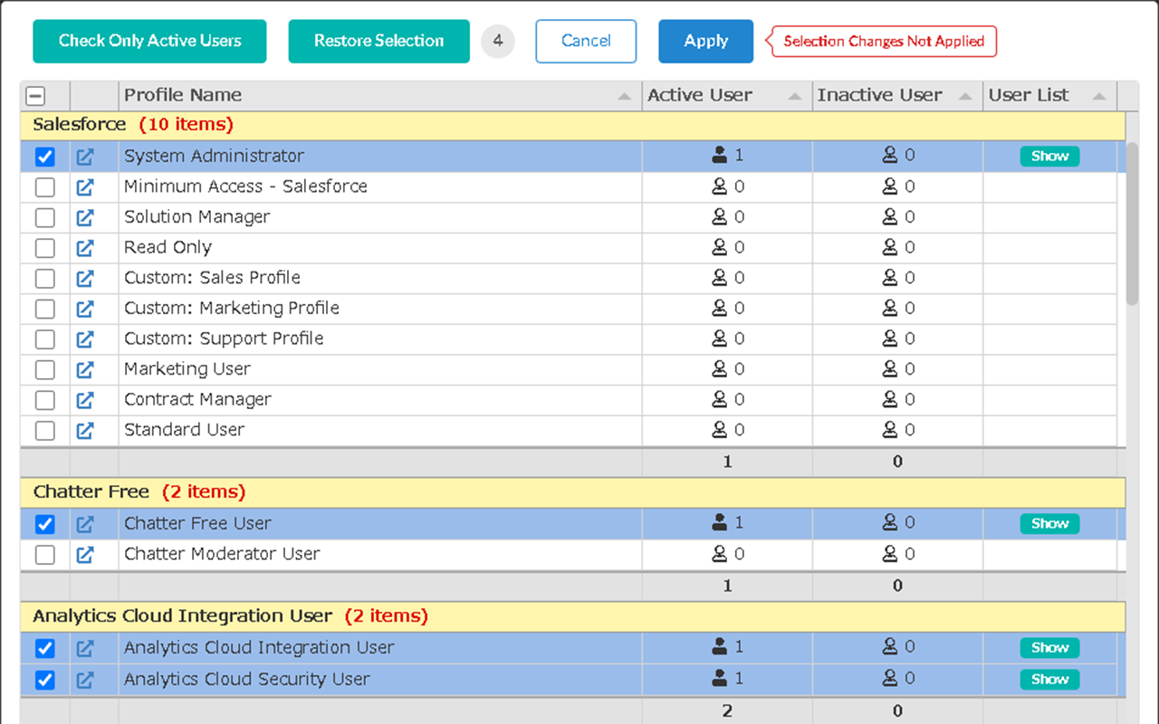
Task: Click Analytics Cloud Integration User active user icon
Action: (x=719, y=646)
